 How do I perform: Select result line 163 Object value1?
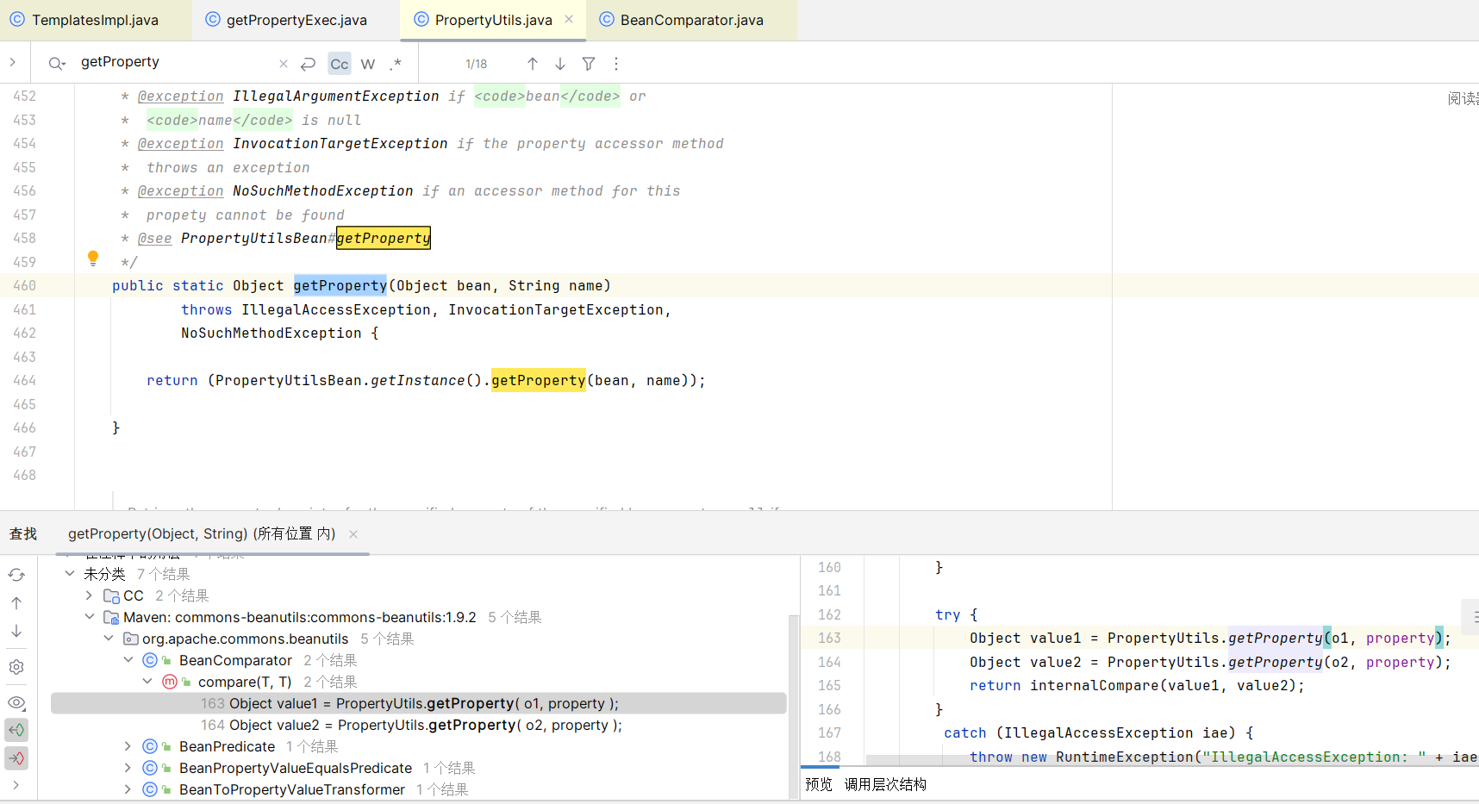click(x=419, y=703)
